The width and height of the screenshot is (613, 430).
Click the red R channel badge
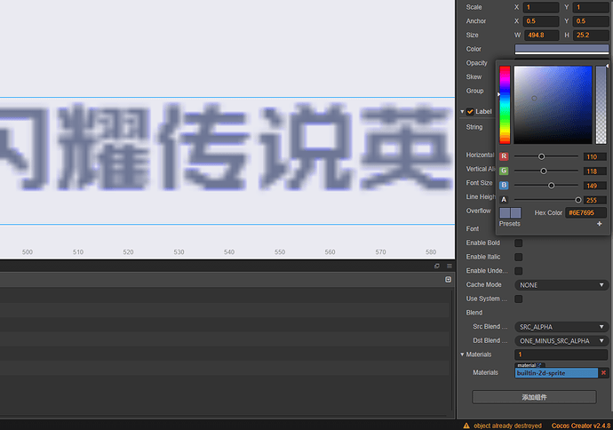point(504,156)
